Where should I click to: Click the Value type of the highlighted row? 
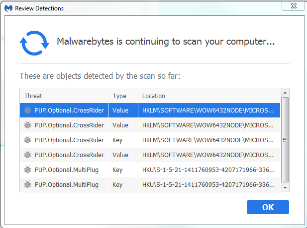(x=120, y=110)
